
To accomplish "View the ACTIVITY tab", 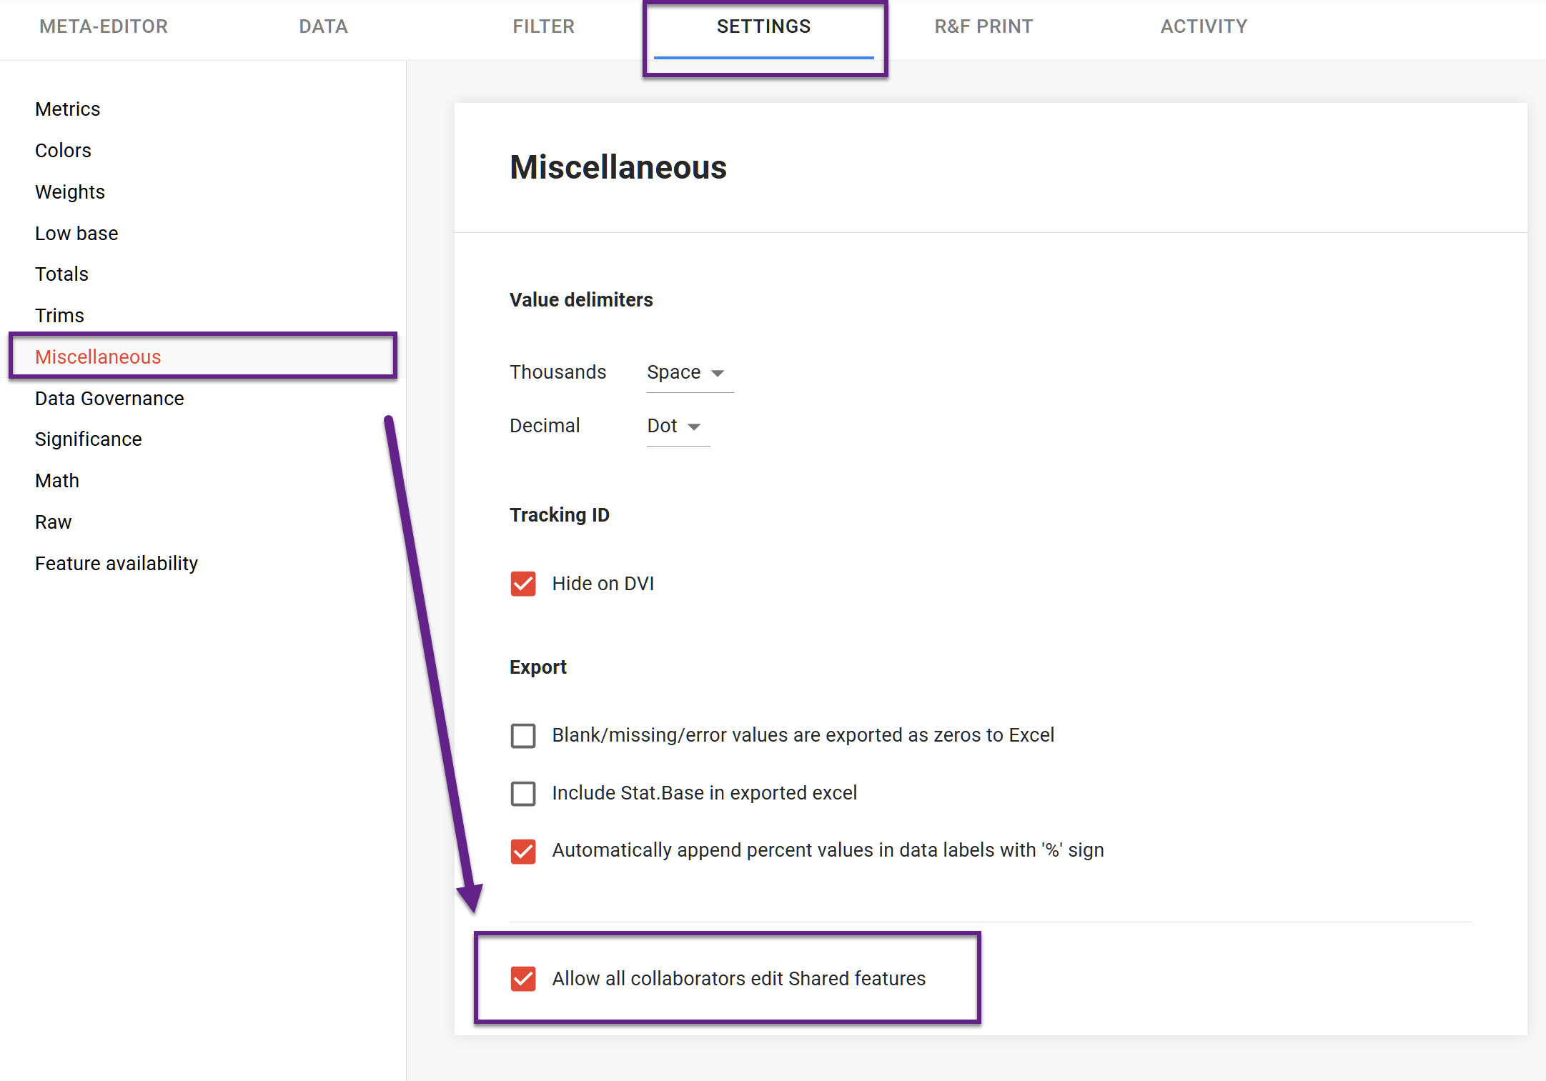I will pos(1204,26).
